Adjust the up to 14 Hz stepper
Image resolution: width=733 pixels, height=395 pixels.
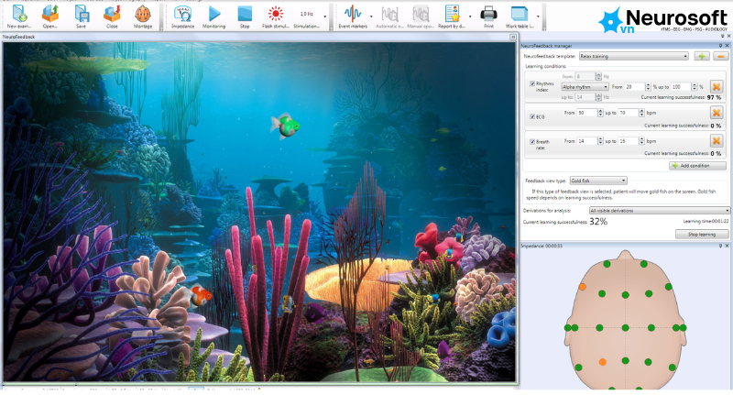point(598,97)
